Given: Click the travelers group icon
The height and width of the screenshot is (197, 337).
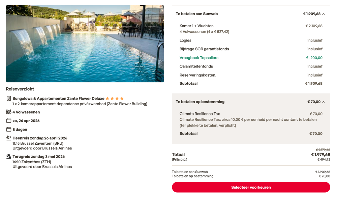Looking at the screenshot, I should [x=9, y=112].
